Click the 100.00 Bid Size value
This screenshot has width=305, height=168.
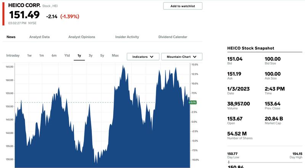click(x=273, y=59)
